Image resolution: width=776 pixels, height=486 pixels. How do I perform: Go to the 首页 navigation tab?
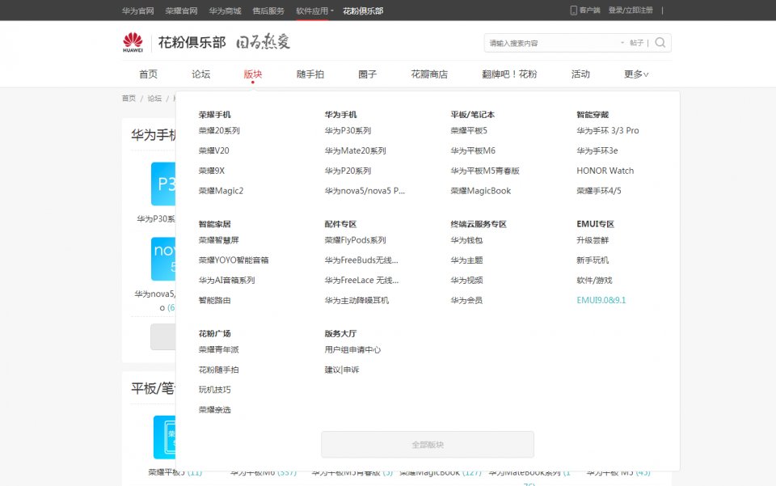click(x=148, y=74)
